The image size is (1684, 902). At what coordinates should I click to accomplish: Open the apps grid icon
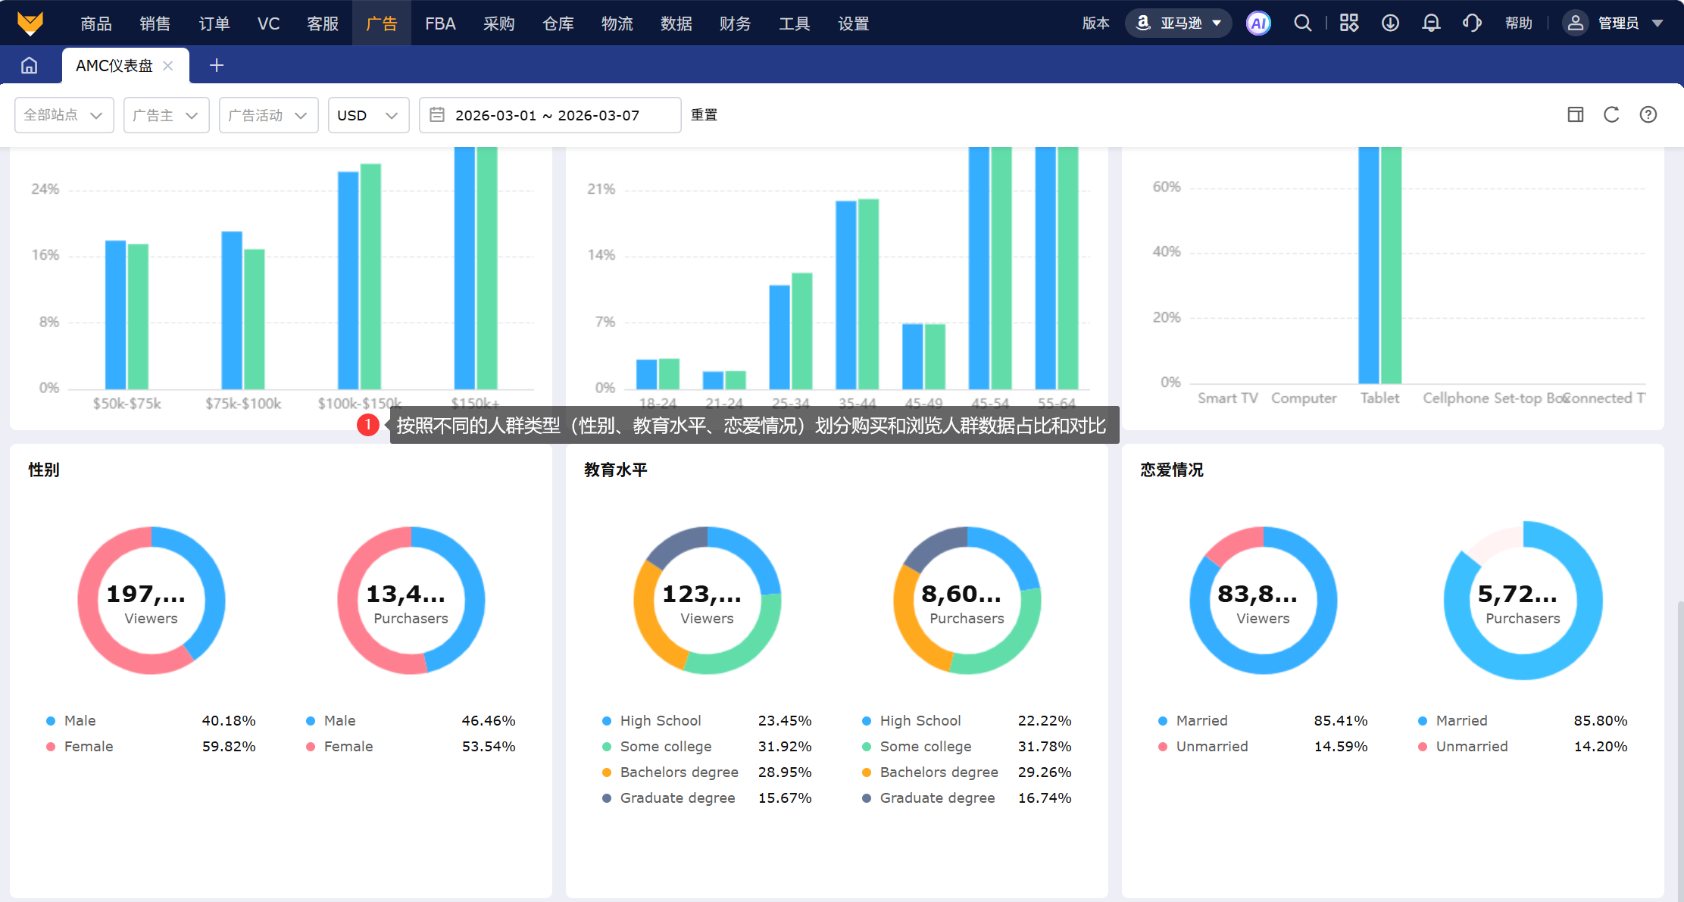(x=1349, y=23)
